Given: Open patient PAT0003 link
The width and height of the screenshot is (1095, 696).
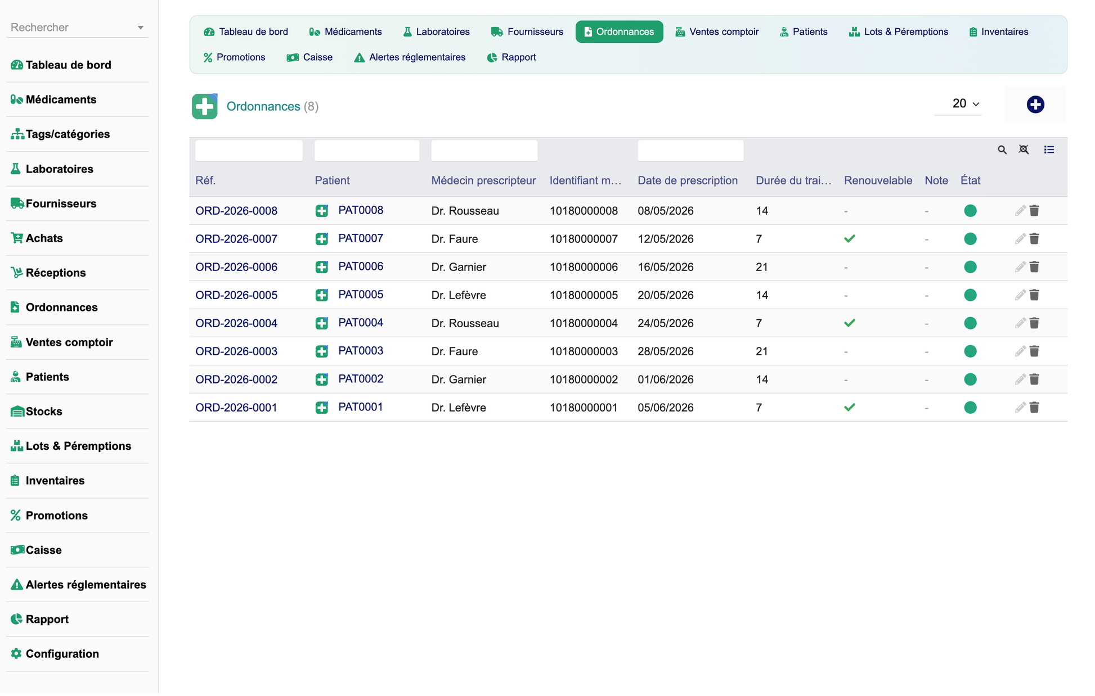Looking at the screenshot, I should [361, 351].
